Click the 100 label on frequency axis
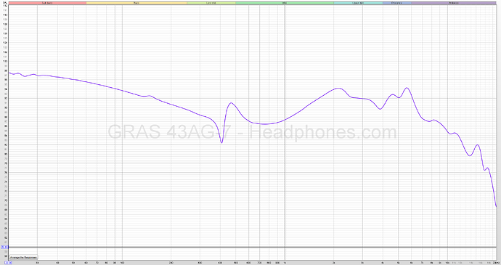This screenshot has width=501, height=265. coord(123,263)
